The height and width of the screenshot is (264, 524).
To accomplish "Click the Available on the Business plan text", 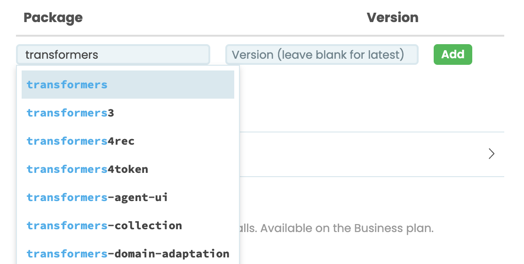I will tap(347, 228).
